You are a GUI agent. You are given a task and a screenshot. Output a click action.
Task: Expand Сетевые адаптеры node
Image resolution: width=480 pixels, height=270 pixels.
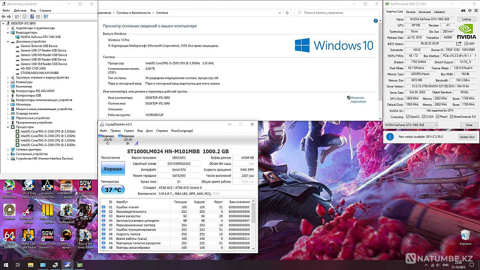click(8, 149)
